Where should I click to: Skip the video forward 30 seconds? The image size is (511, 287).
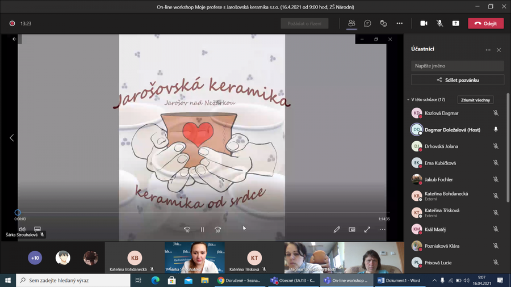[217, 230]
